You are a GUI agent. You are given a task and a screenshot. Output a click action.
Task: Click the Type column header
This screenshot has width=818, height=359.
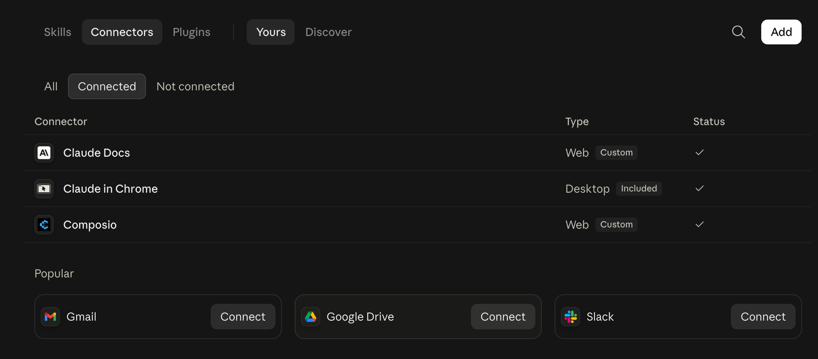click(x=577, y=122)
